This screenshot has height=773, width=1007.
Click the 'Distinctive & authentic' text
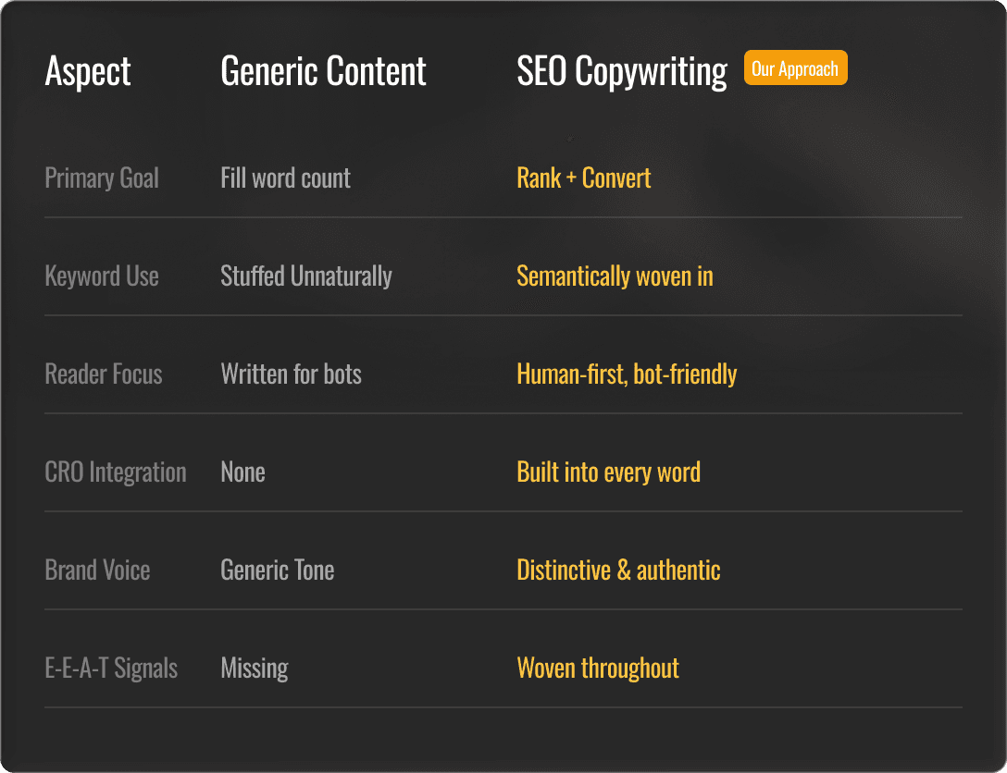tap(618, 571)
